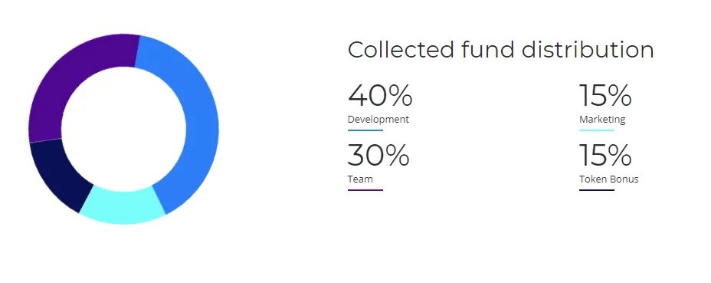This screenshot has height=283, width=711.
Task: Select the Collected fund distribution heading
Action: click(x=500, y=50)
